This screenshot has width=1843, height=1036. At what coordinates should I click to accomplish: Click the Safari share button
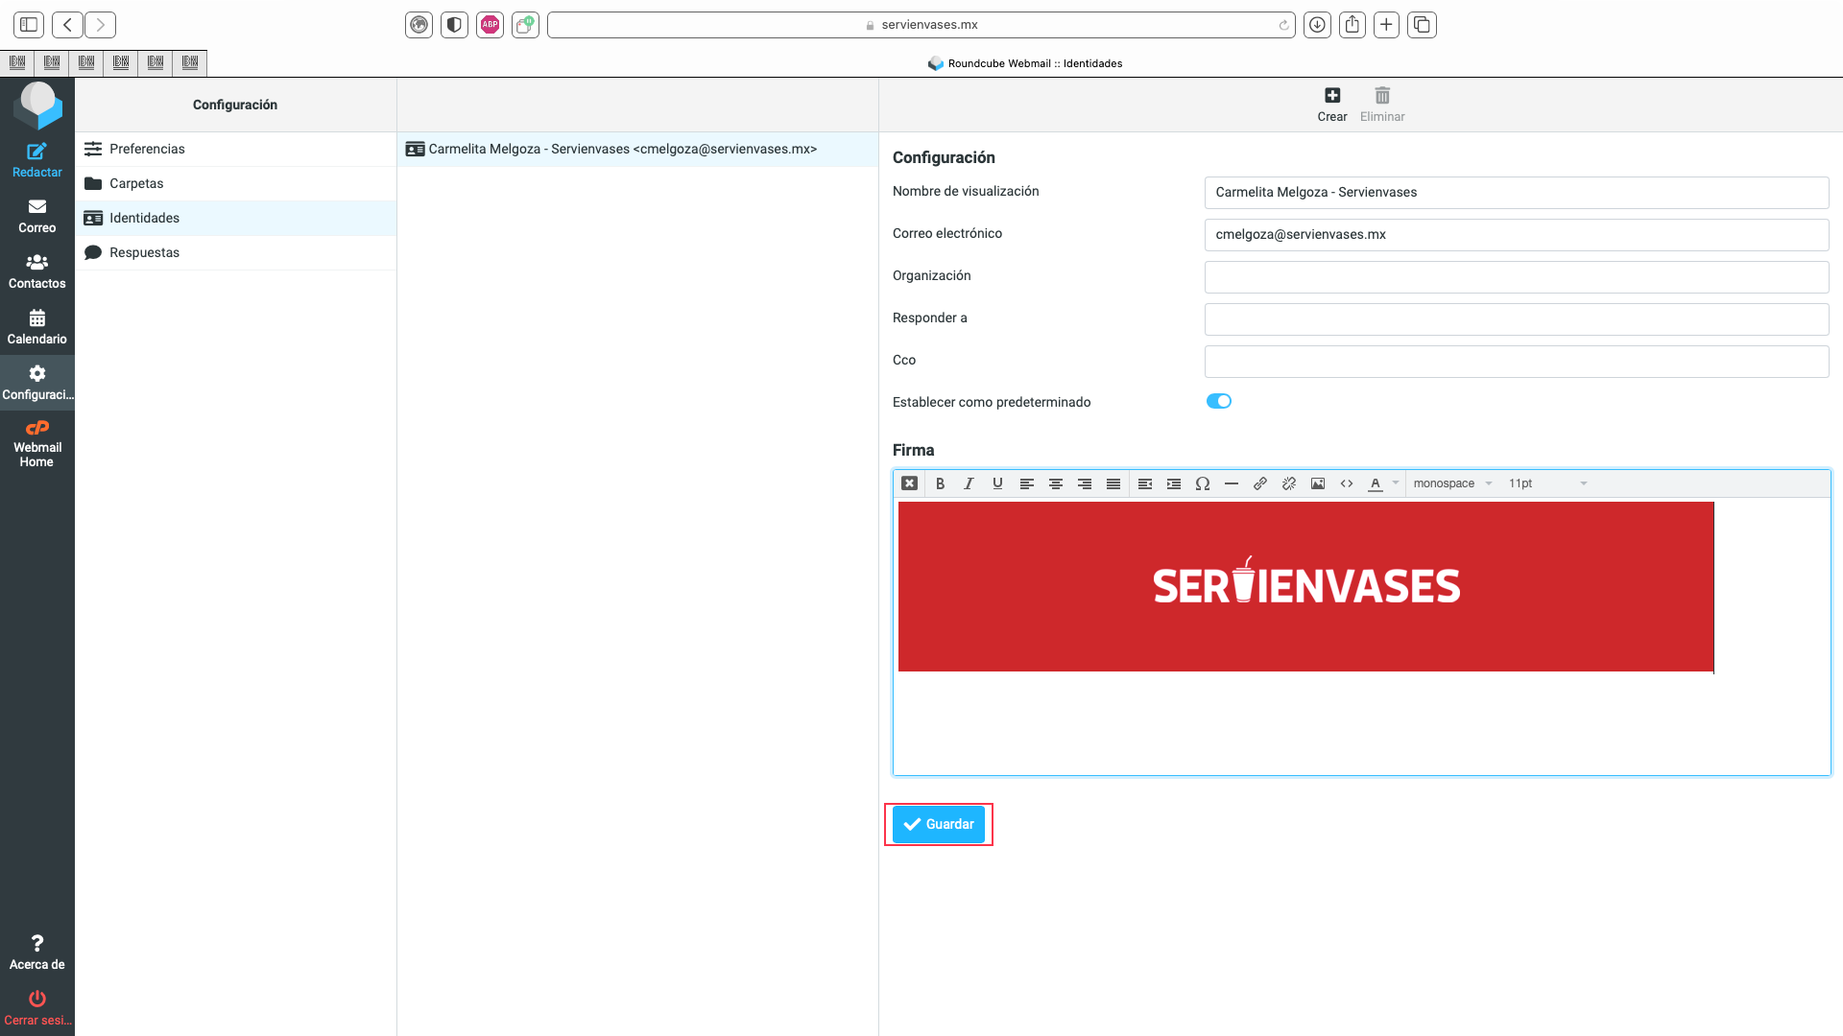[1352, 25]
